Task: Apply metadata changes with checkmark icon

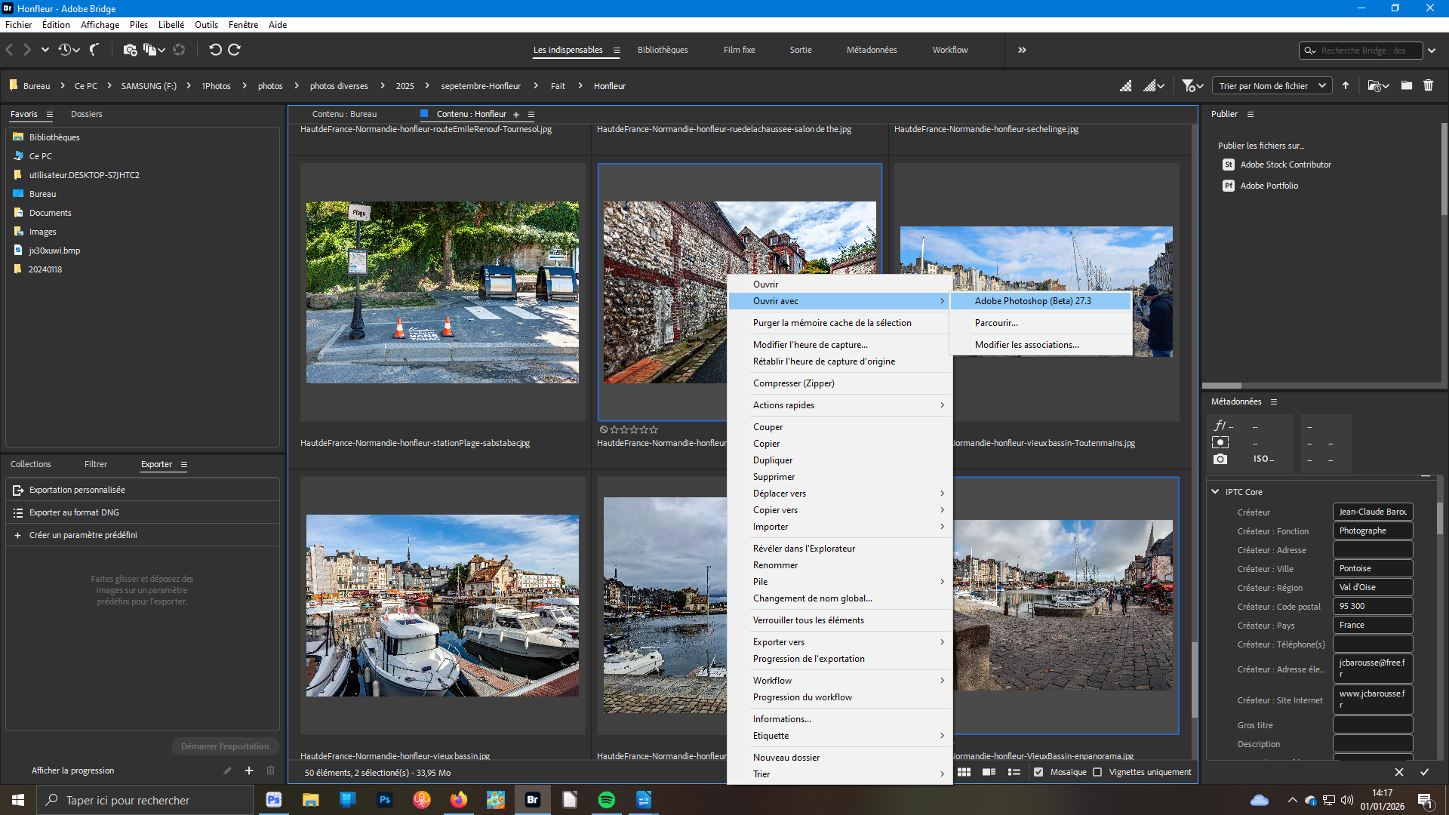Action: tap(1424, 772)
